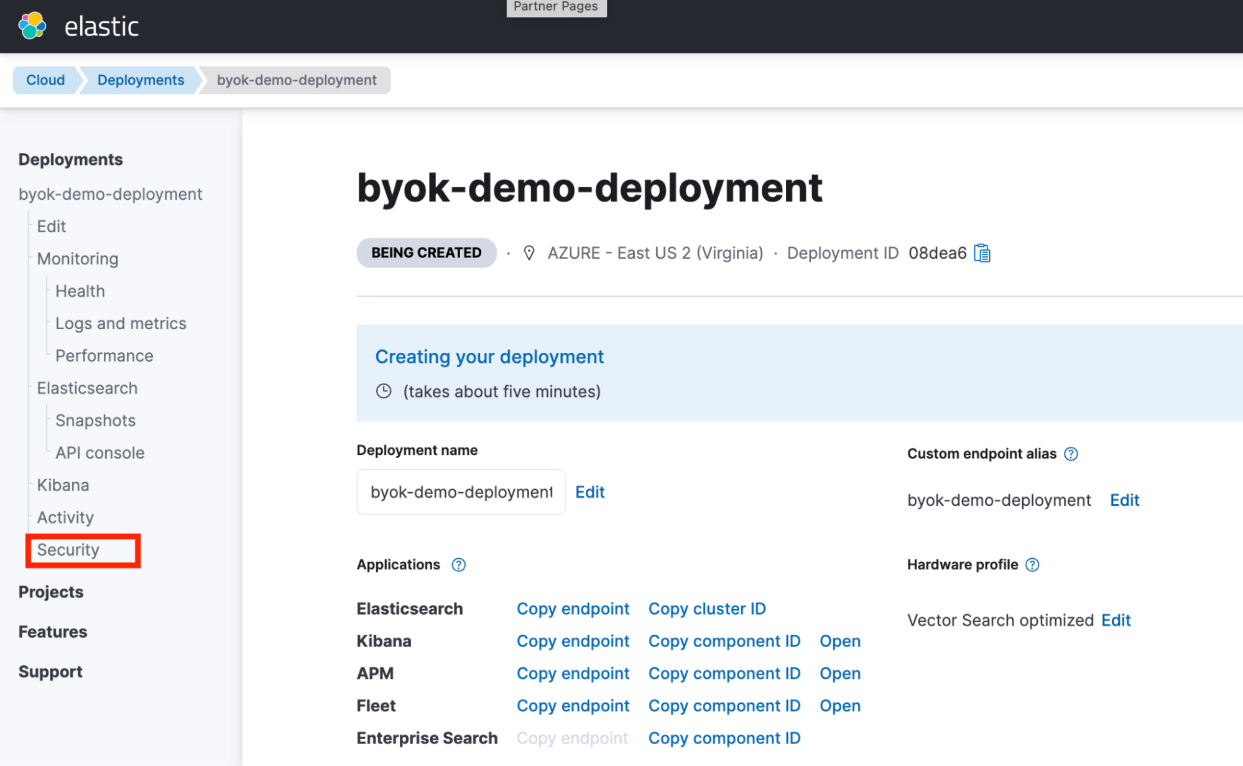Open Activity in sidebar

click(65, 518)
